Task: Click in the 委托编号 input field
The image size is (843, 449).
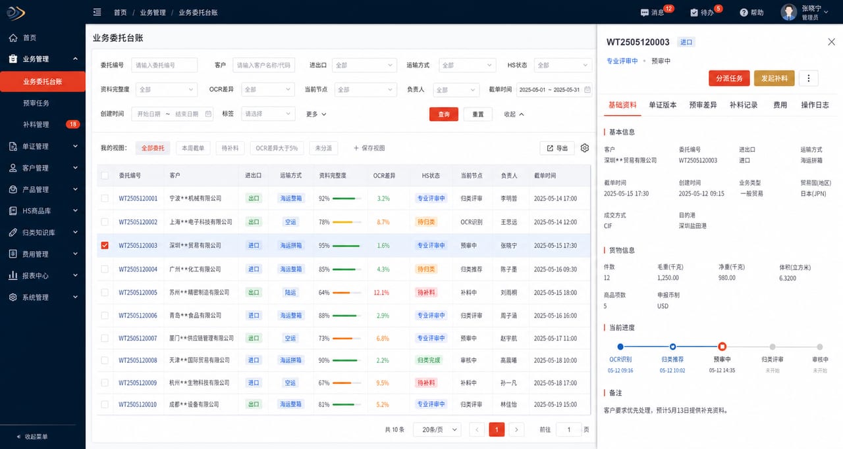Action: click(165, 65)
